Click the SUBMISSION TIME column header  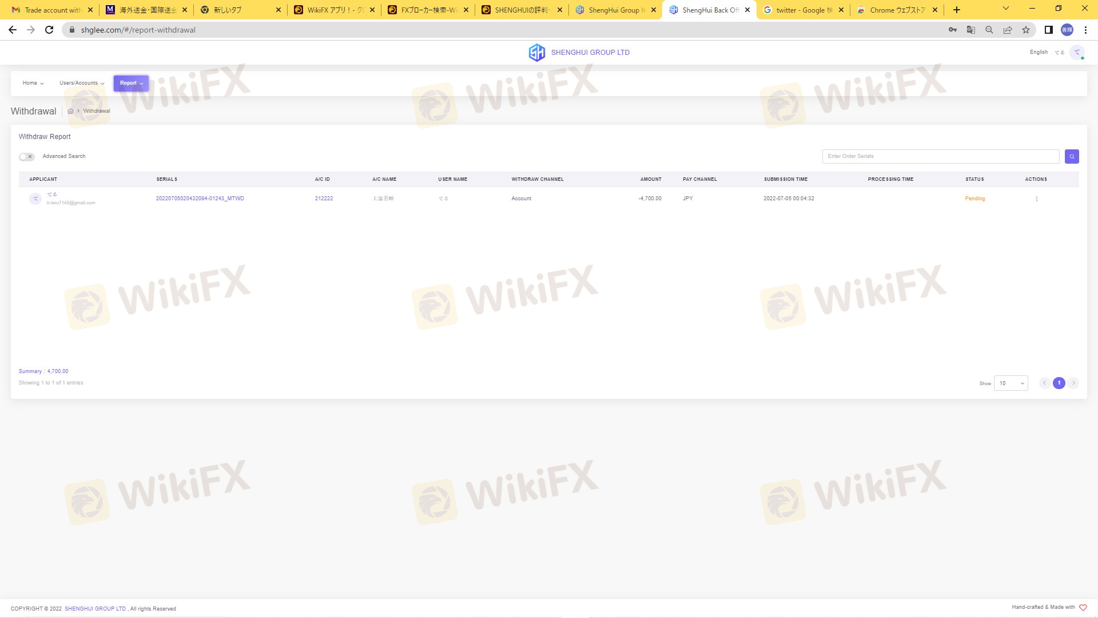[785, 179]
